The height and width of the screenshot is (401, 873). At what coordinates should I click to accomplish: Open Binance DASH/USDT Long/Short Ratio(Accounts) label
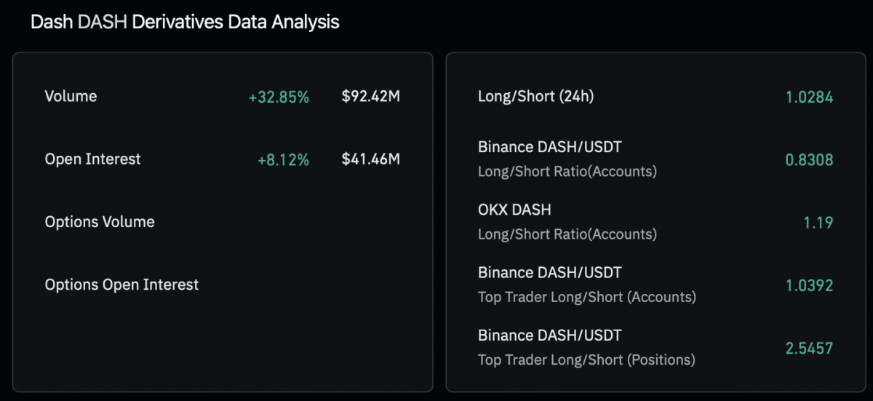click(x=567, y=159)
